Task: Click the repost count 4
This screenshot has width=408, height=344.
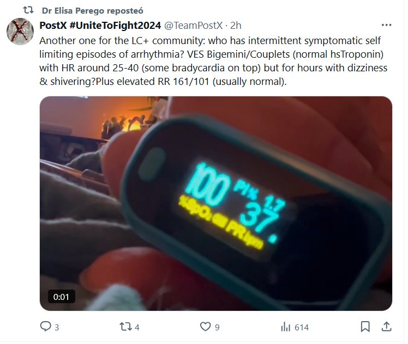Action: pos(137,327)
